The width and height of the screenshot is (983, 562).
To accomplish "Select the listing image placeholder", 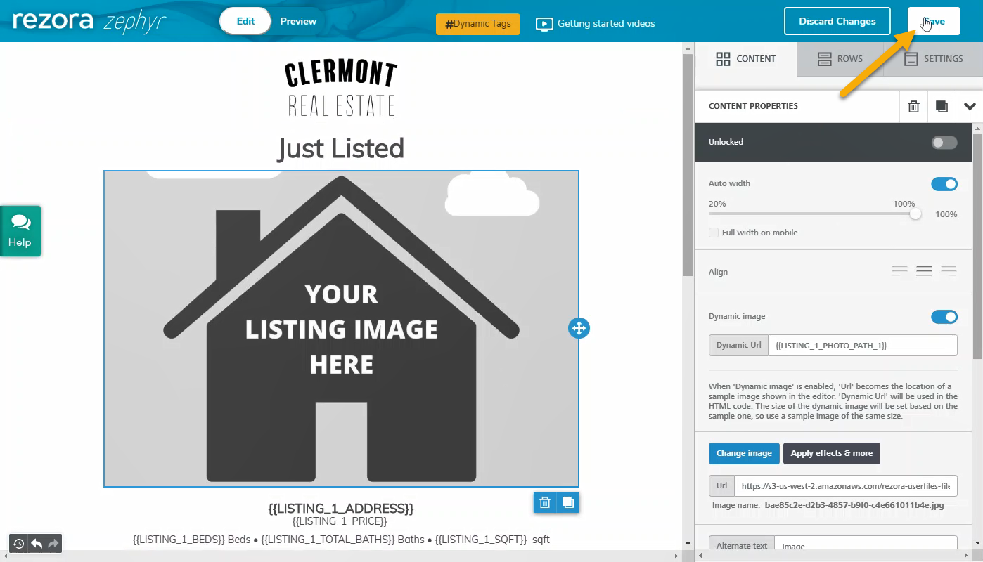I will pos(341,328).
